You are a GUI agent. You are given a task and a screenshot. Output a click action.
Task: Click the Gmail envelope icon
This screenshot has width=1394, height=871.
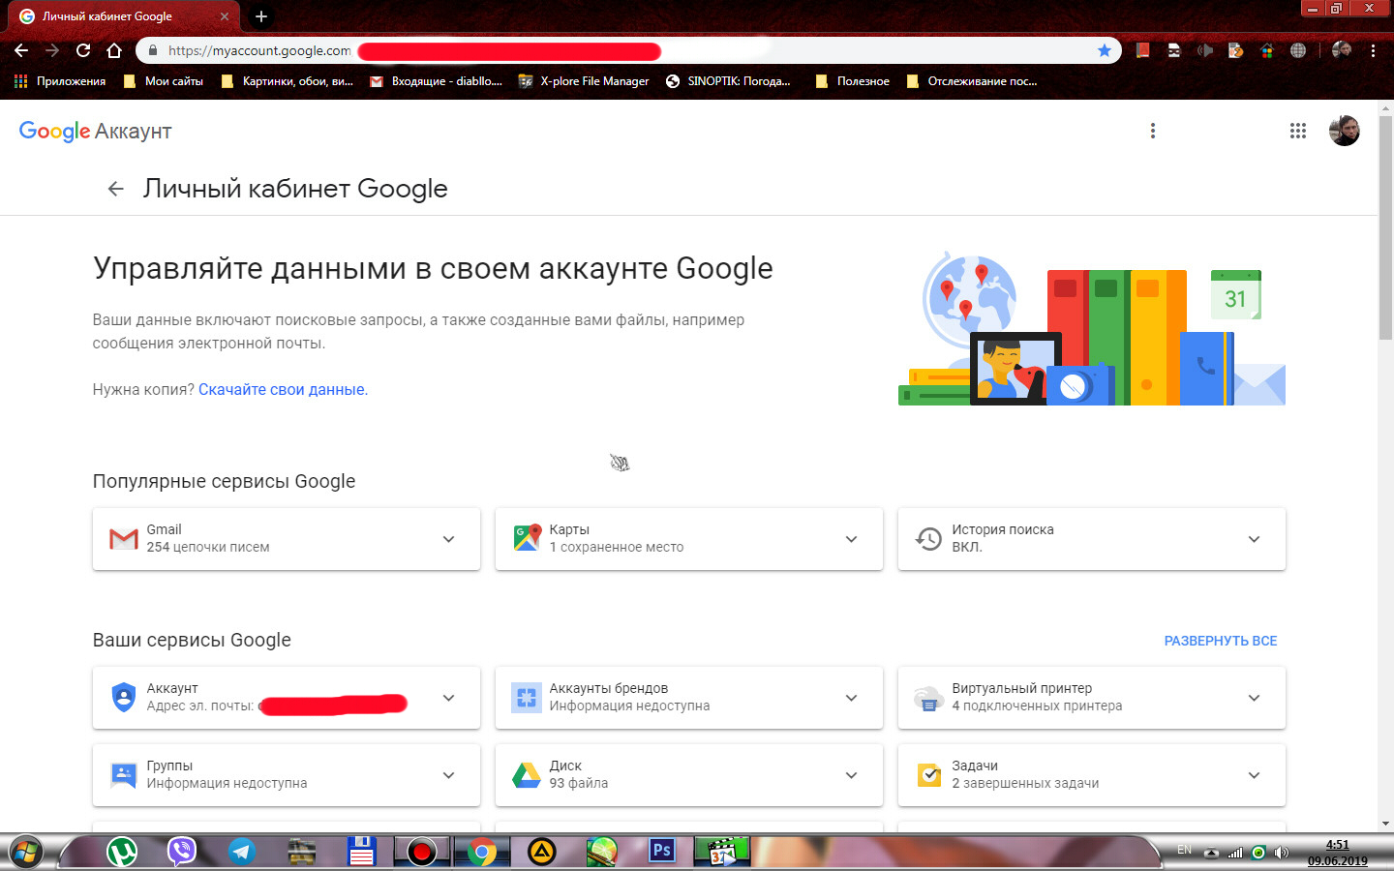pos(124,539)
